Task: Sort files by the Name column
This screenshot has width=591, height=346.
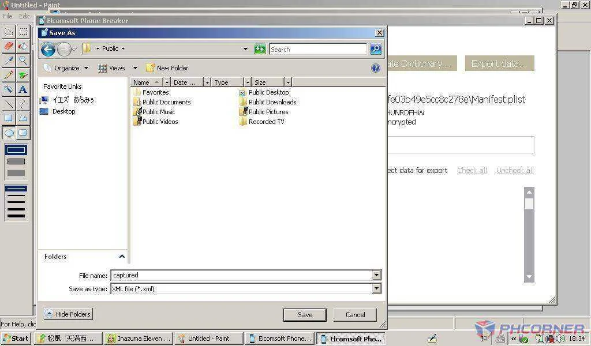Action: [147, 82]
